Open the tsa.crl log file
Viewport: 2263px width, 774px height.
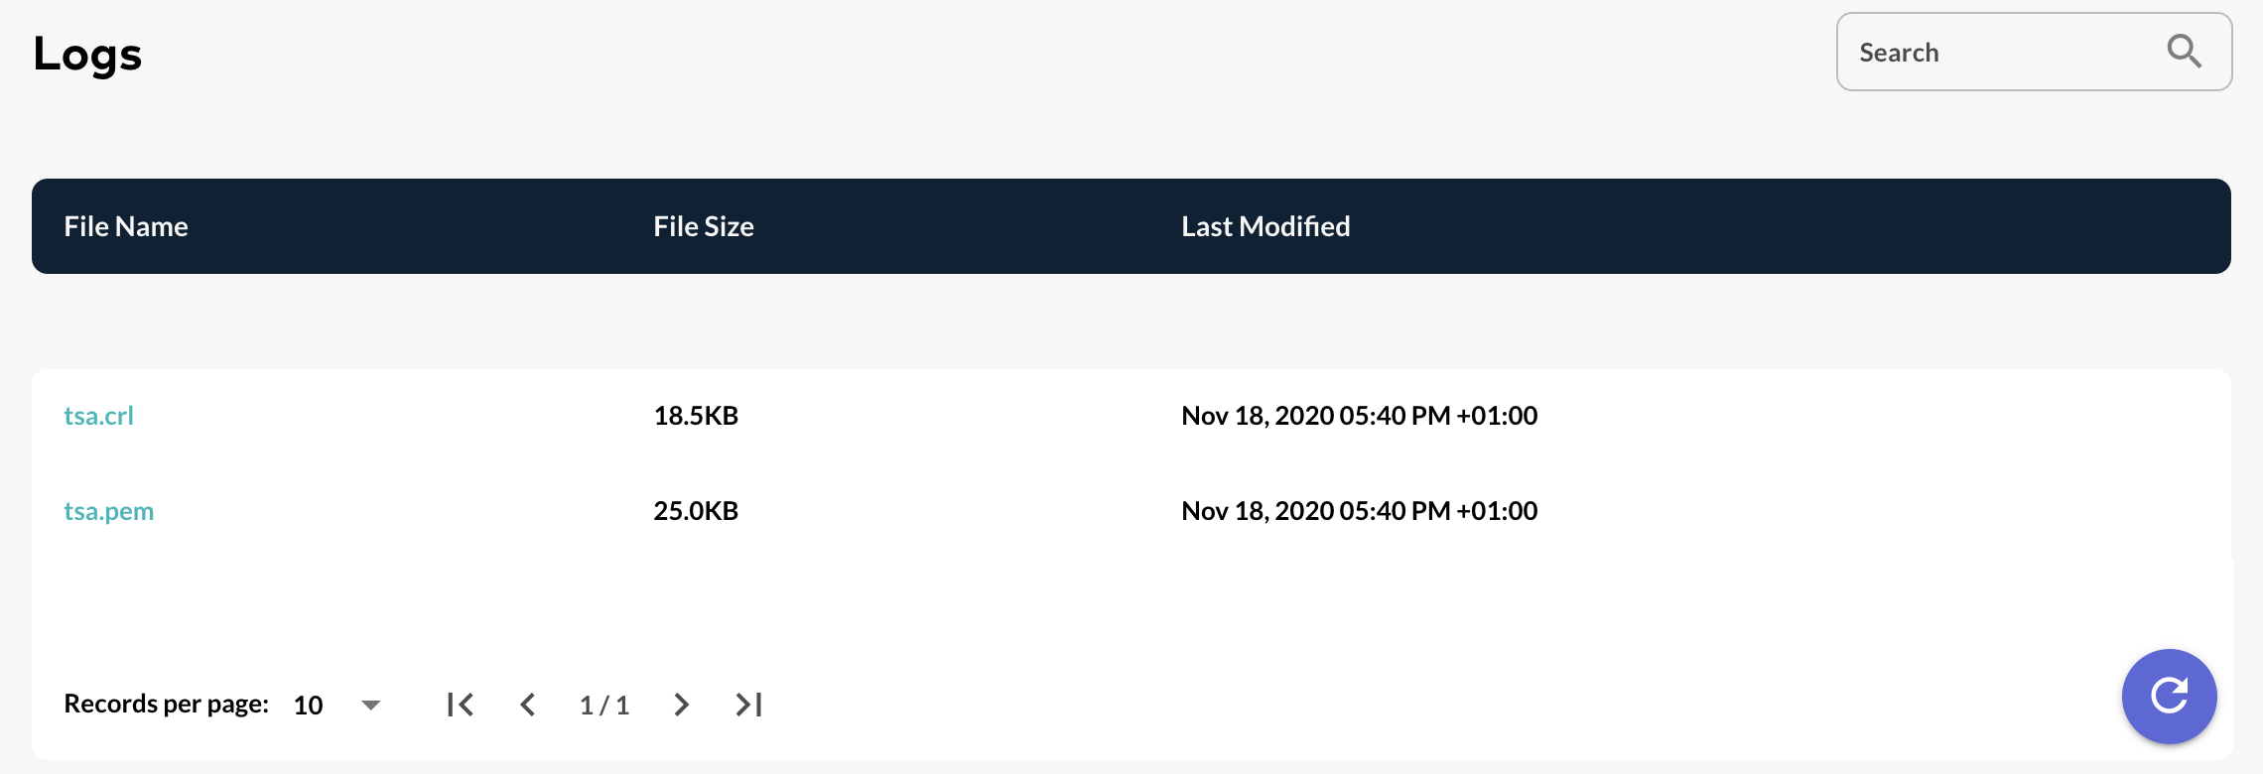pyautogui.click(x=99, y=415)
